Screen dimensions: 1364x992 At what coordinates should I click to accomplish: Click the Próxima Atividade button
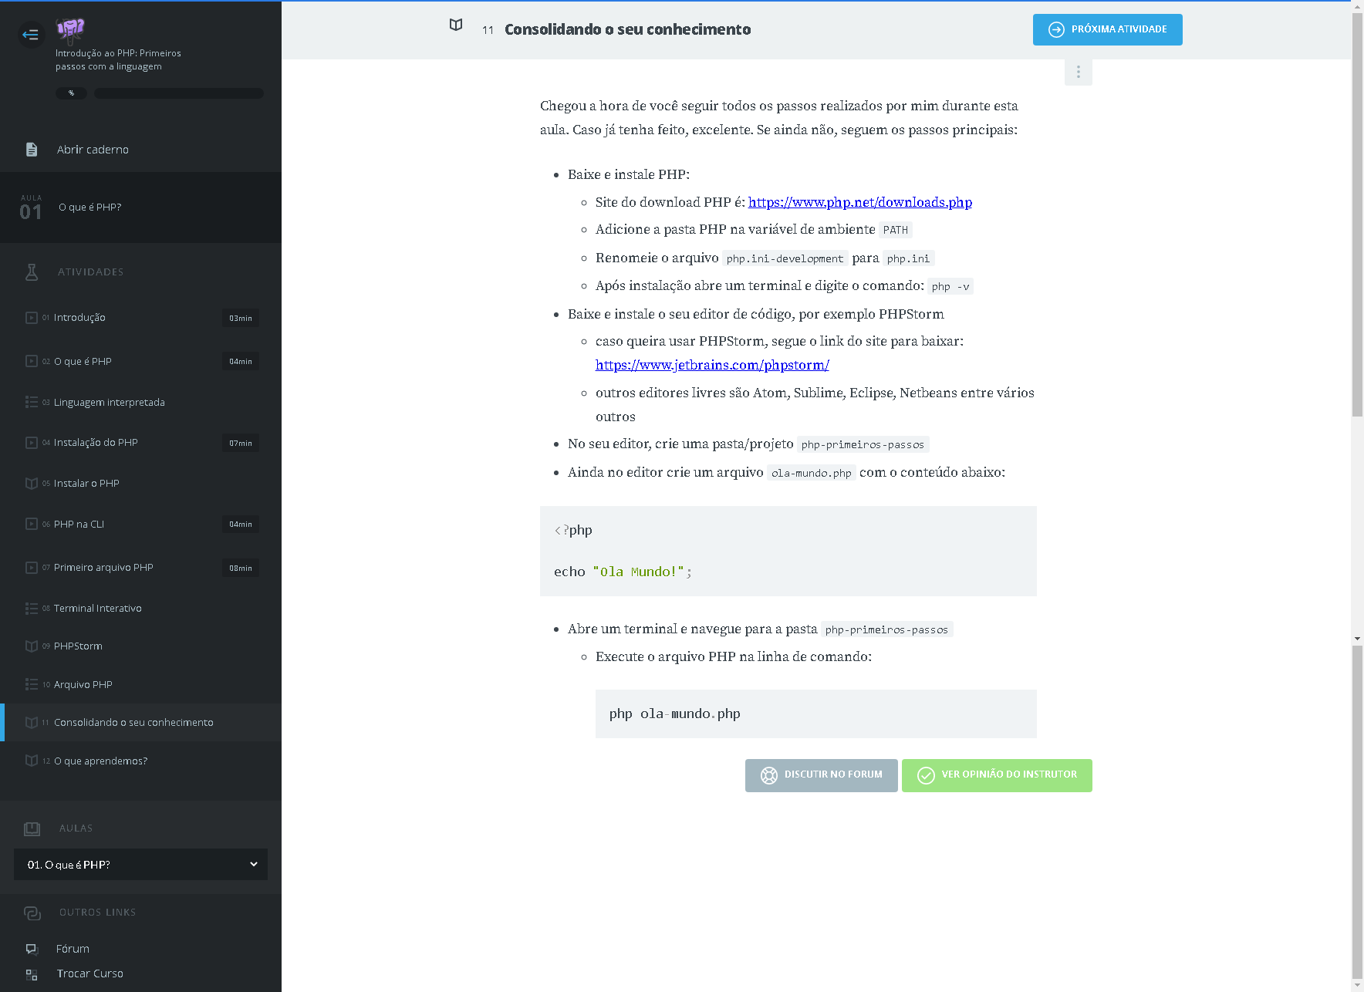pos(1107,29)
